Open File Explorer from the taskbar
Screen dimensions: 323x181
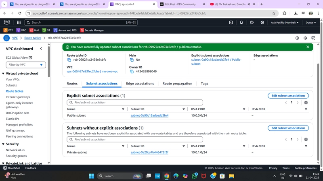tap(231, 176)
